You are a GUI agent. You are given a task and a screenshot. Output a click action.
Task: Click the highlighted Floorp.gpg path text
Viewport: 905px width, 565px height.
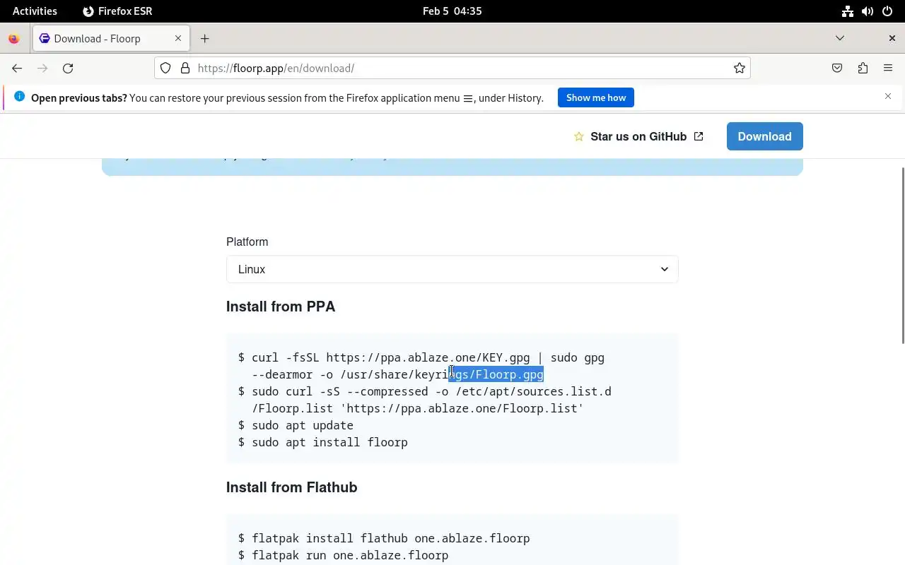(496, 374)
